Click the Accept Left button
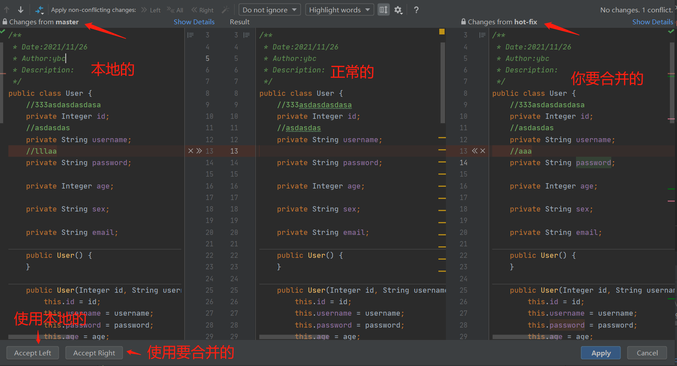 (33, 353)
